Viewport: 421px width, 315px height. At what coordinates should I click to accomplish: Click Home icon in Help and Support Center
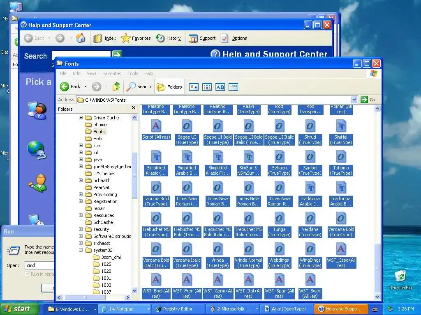click(80, 38)
